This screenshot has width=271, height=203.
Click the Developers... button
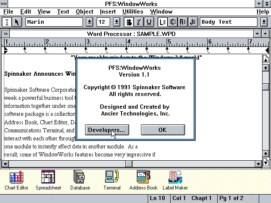click(x=107, y=130)
